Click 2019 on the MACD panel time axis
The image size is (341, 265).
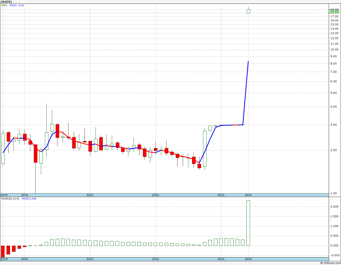(4, 259)
